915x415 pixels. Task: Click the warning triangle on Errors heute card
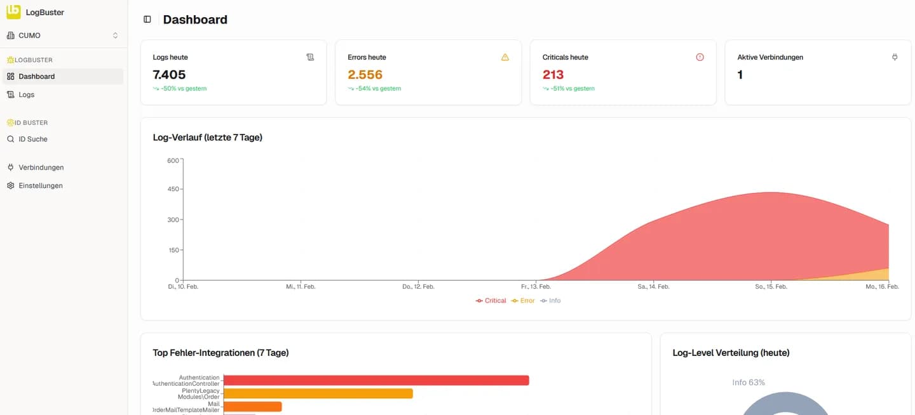click(x=505, y=57)
